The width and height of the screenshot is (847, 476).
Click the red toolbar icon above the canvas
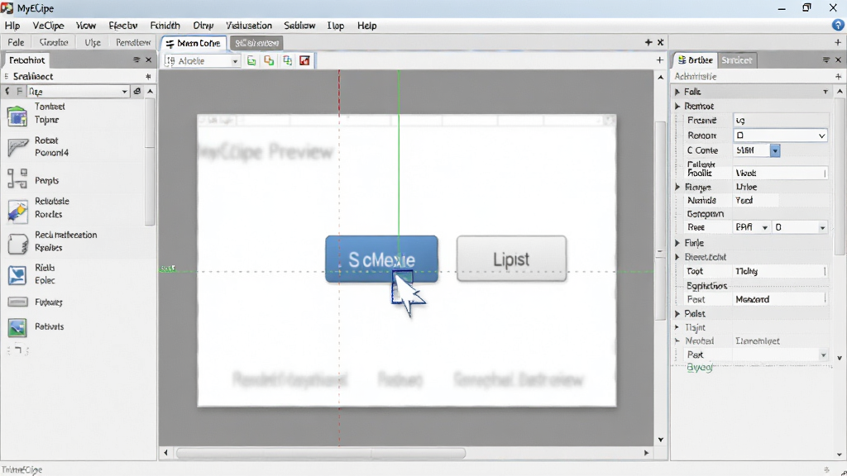(x=304, y=61)
